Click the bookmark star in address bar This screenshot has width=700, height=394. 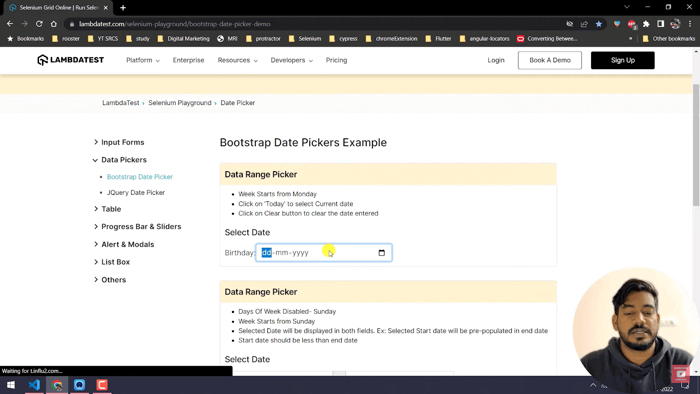click(599, 24)
